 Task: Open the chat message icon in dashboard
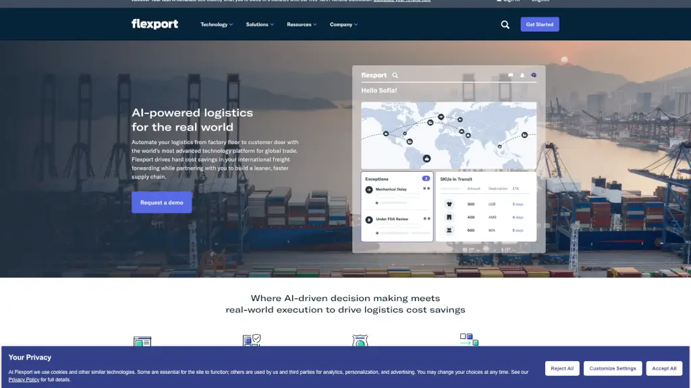pos(510,75)
